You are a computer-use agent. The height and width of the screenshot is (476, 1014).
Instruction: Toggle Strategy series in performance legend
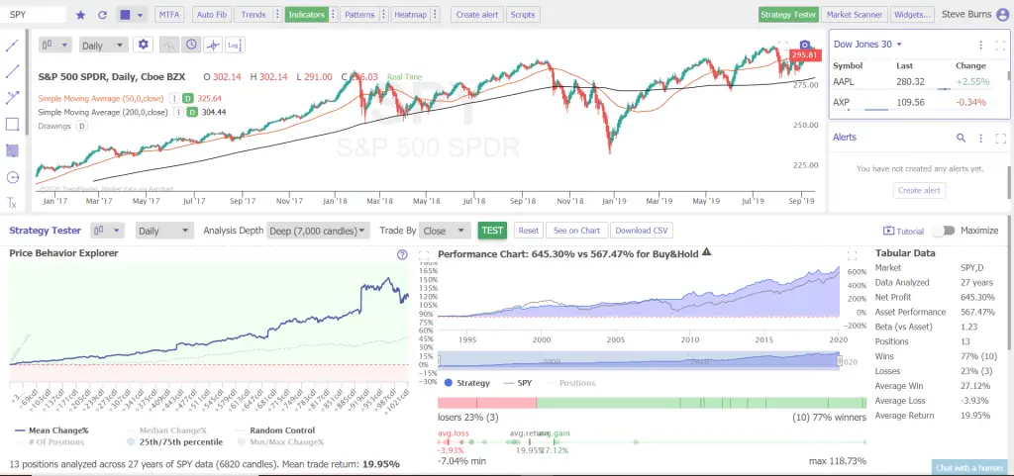(x=467, y=382)
